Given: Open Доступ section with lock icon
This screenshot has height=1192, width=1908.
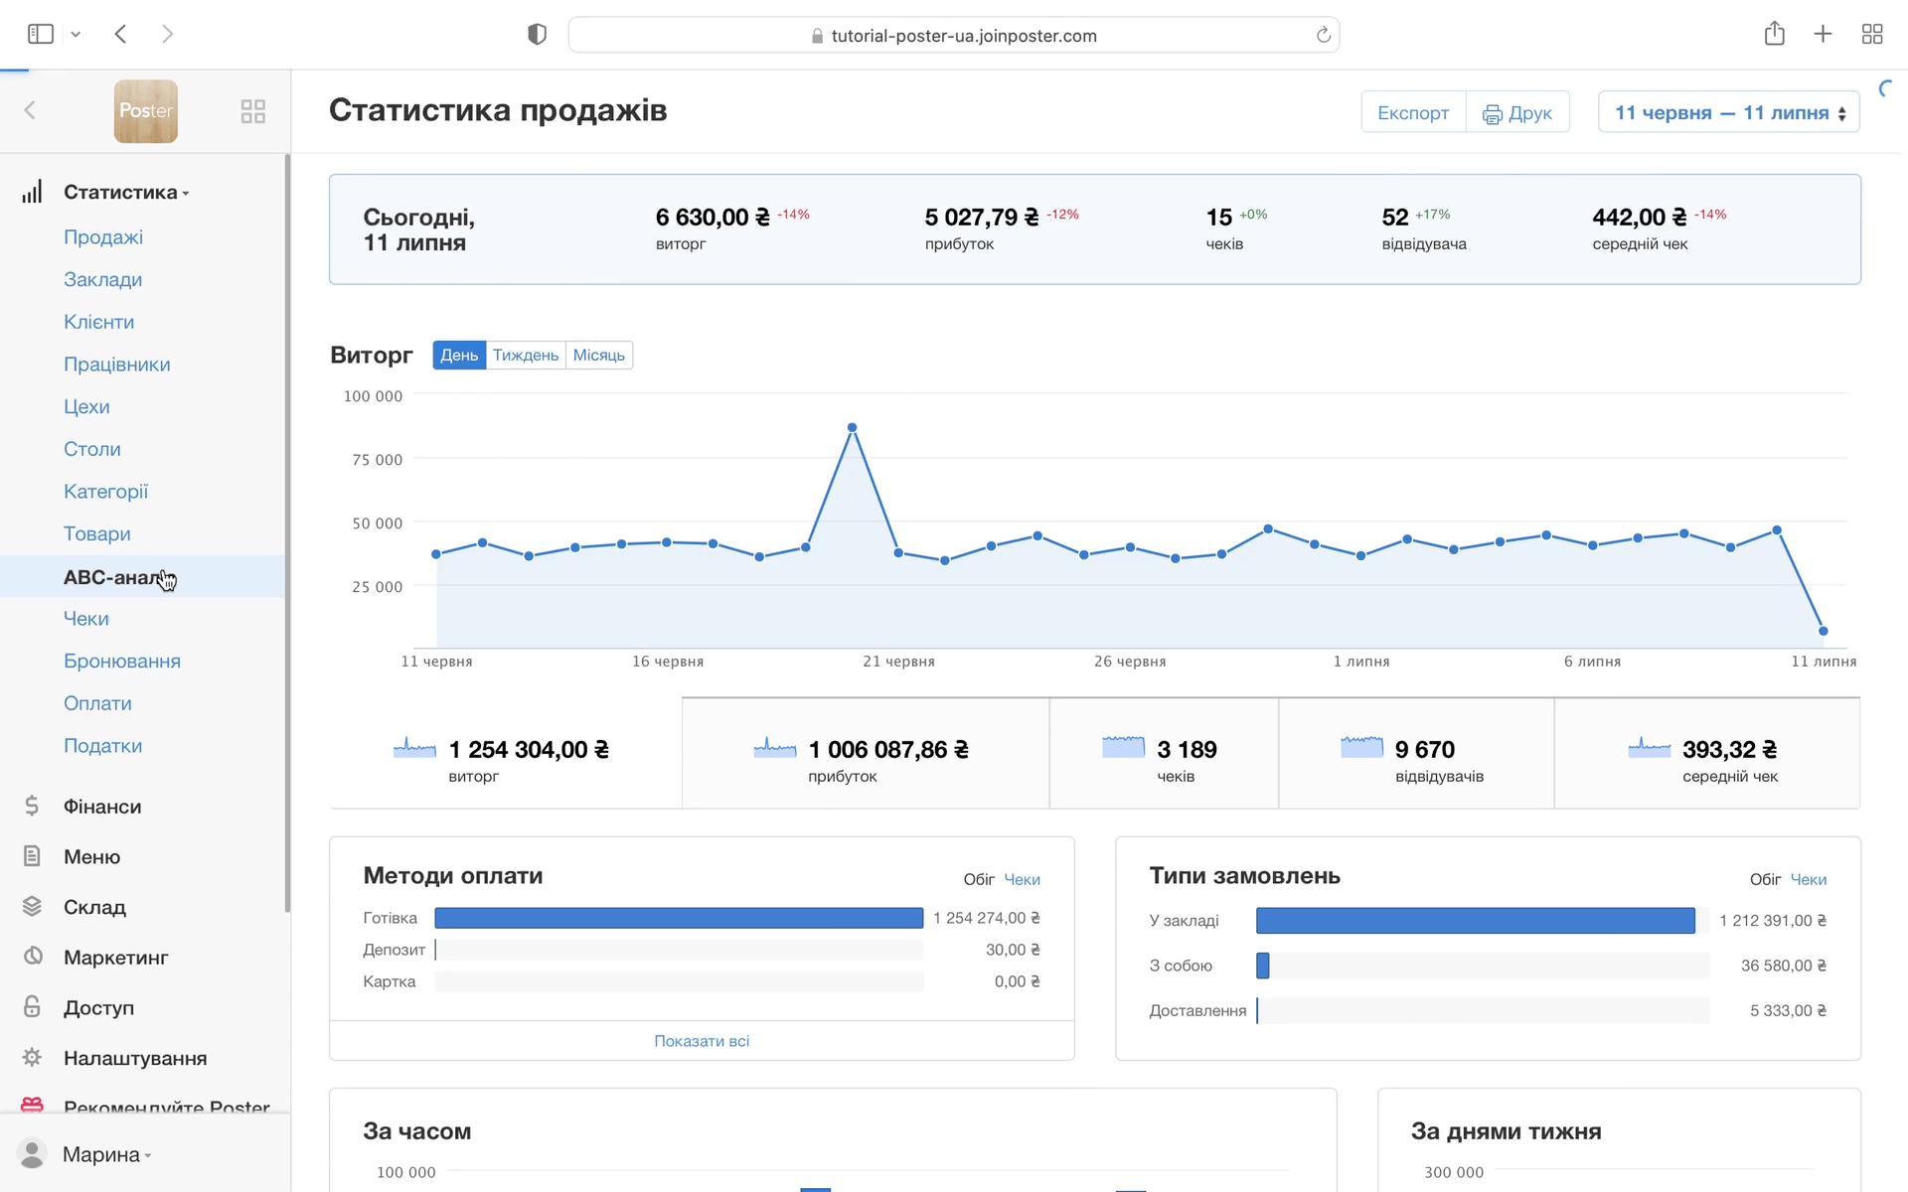Looking at the screenshot, I should [97, 1007].
